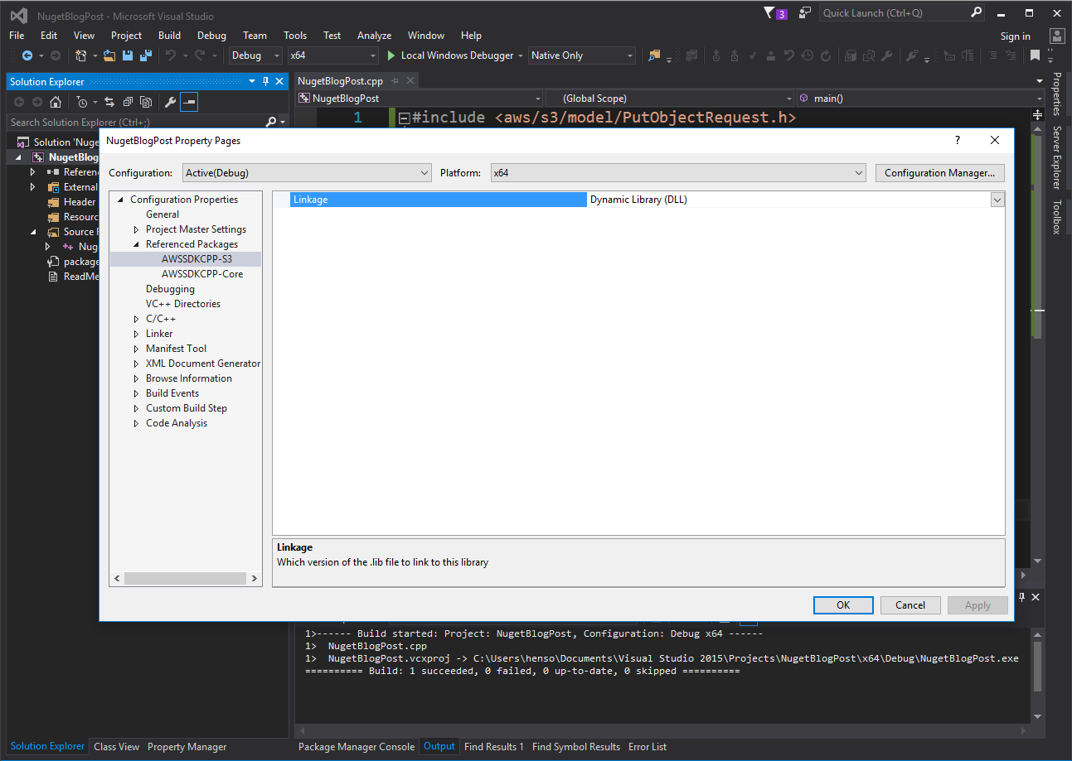The width and height of the screenshot is (1072, 761).
Task: Open Properties with the wrench icon
Action: point(170,102)
